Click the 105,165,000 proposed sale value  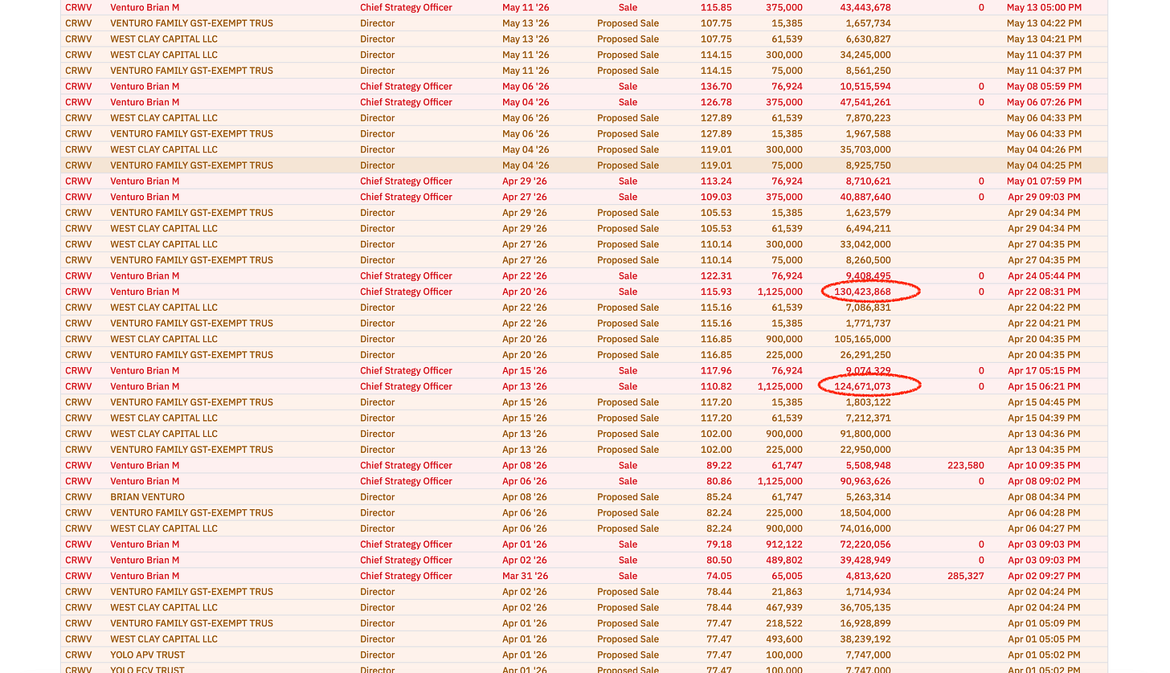pyautogui.click(x=862, y=339)
